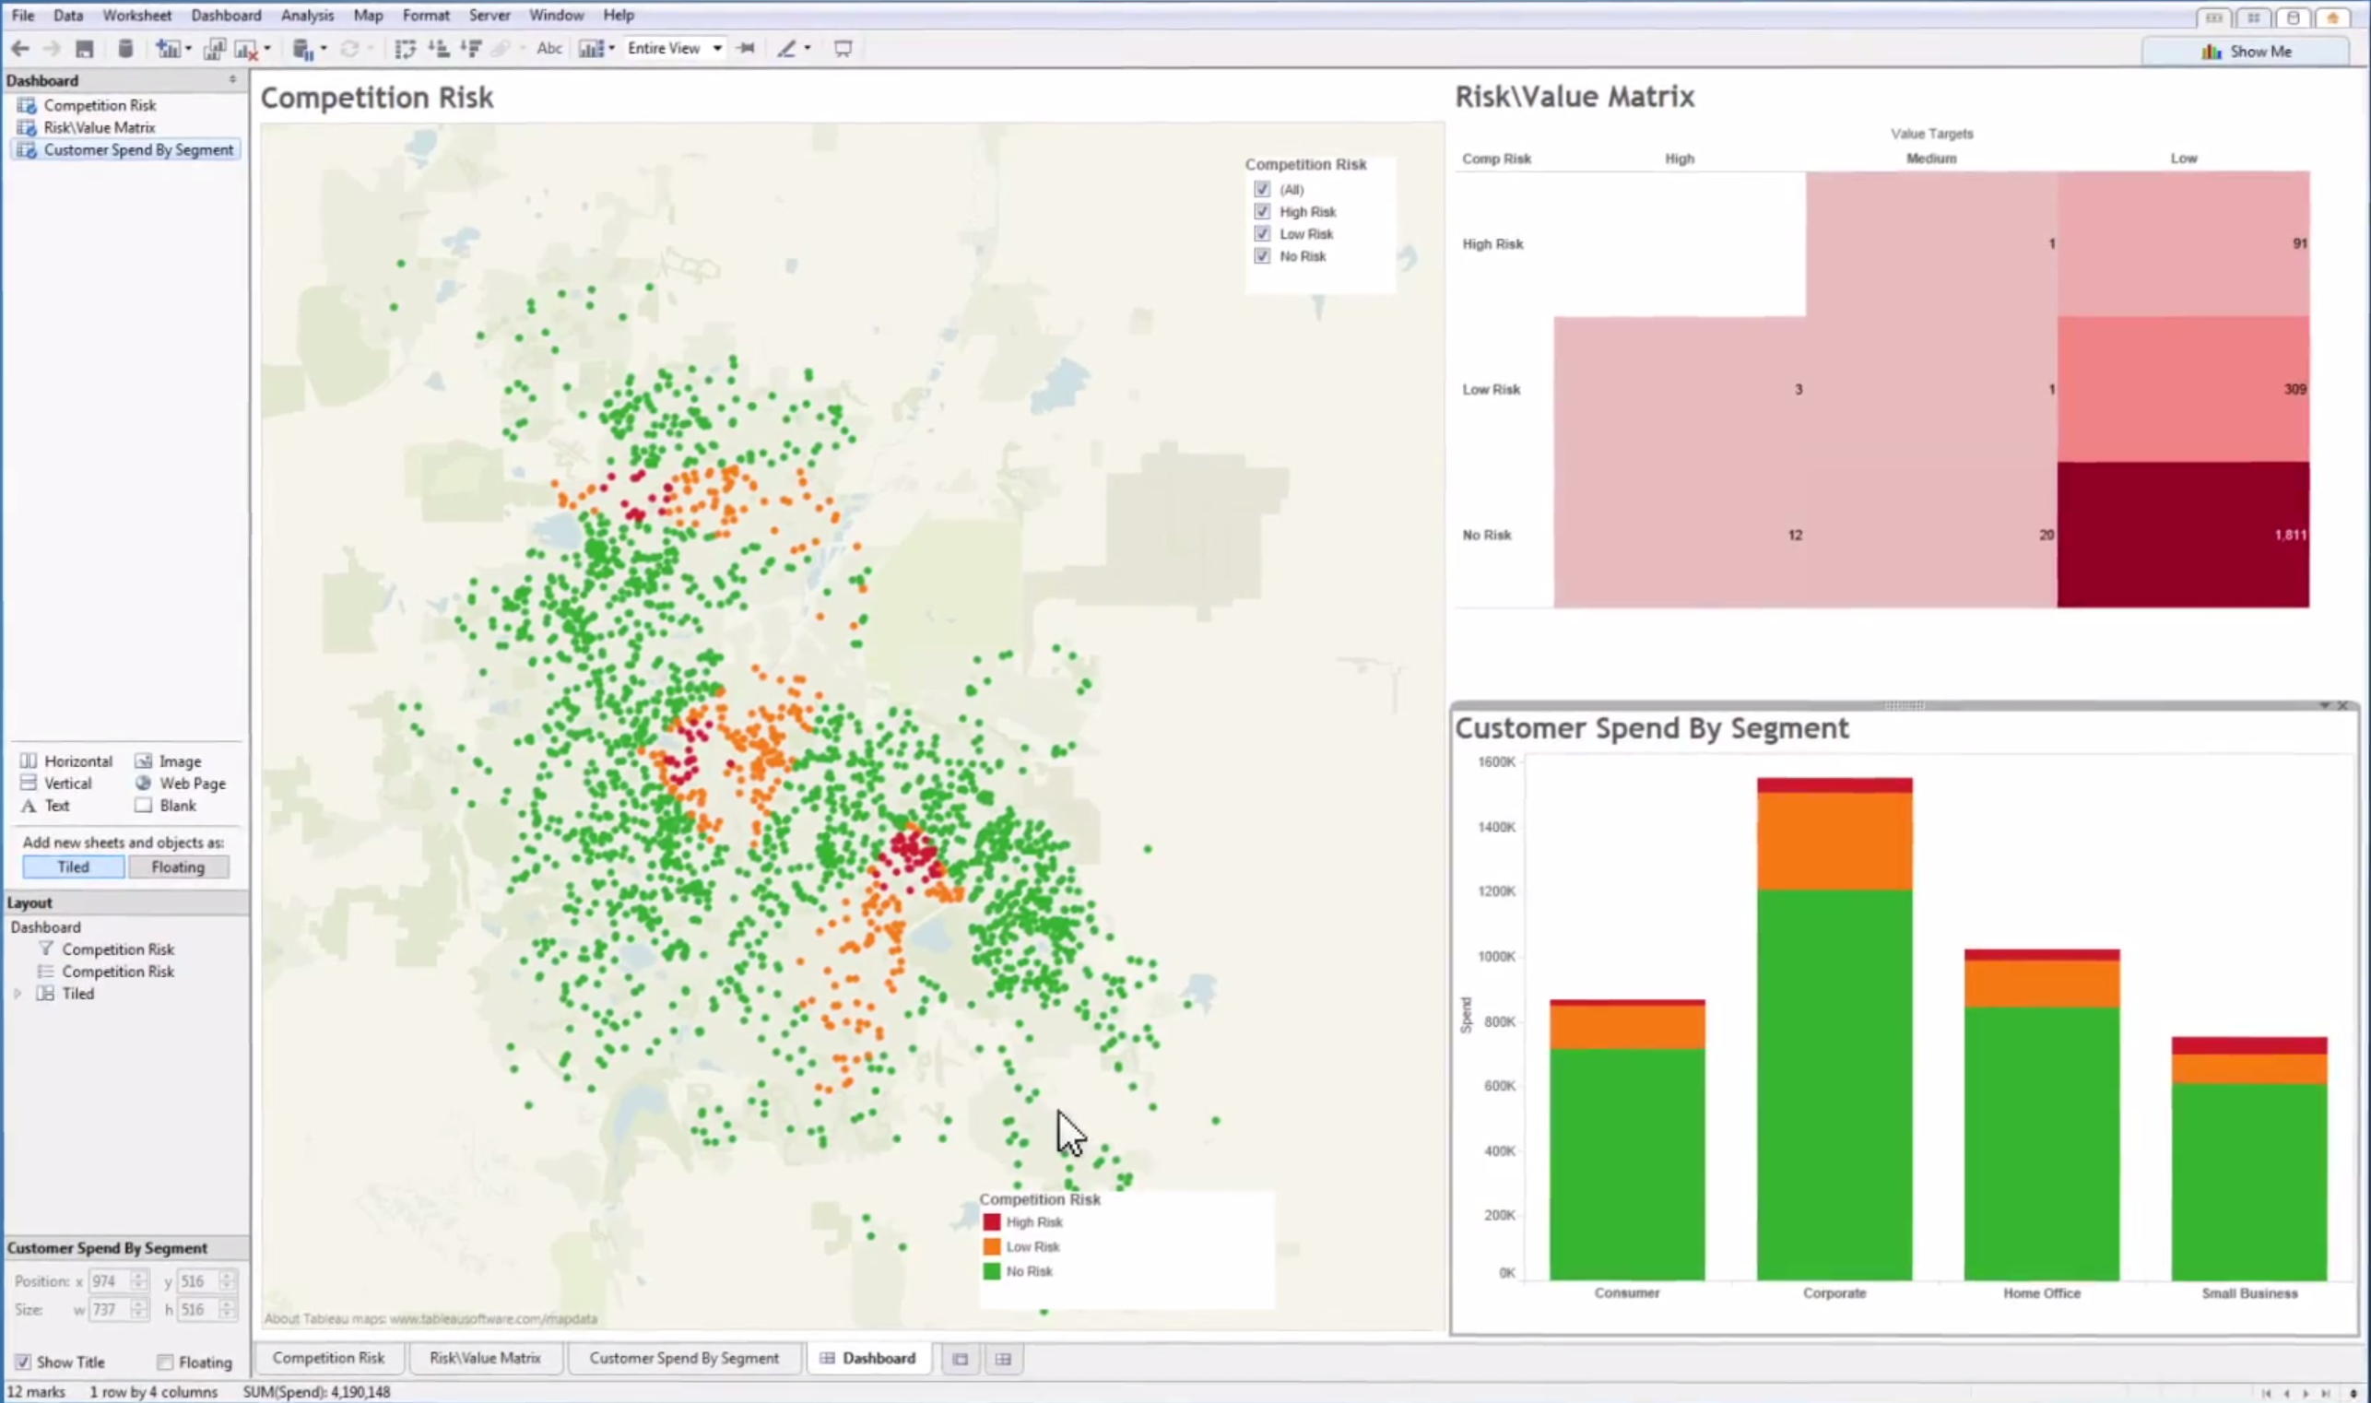
Task: Toggle the No Risk filter checkbox
Action: [x=1261, y=256]
